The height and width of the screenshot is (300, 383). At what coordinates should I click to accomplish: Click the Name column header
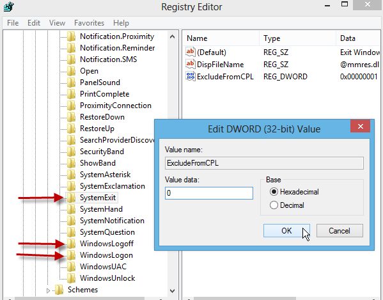click(221, 38)
